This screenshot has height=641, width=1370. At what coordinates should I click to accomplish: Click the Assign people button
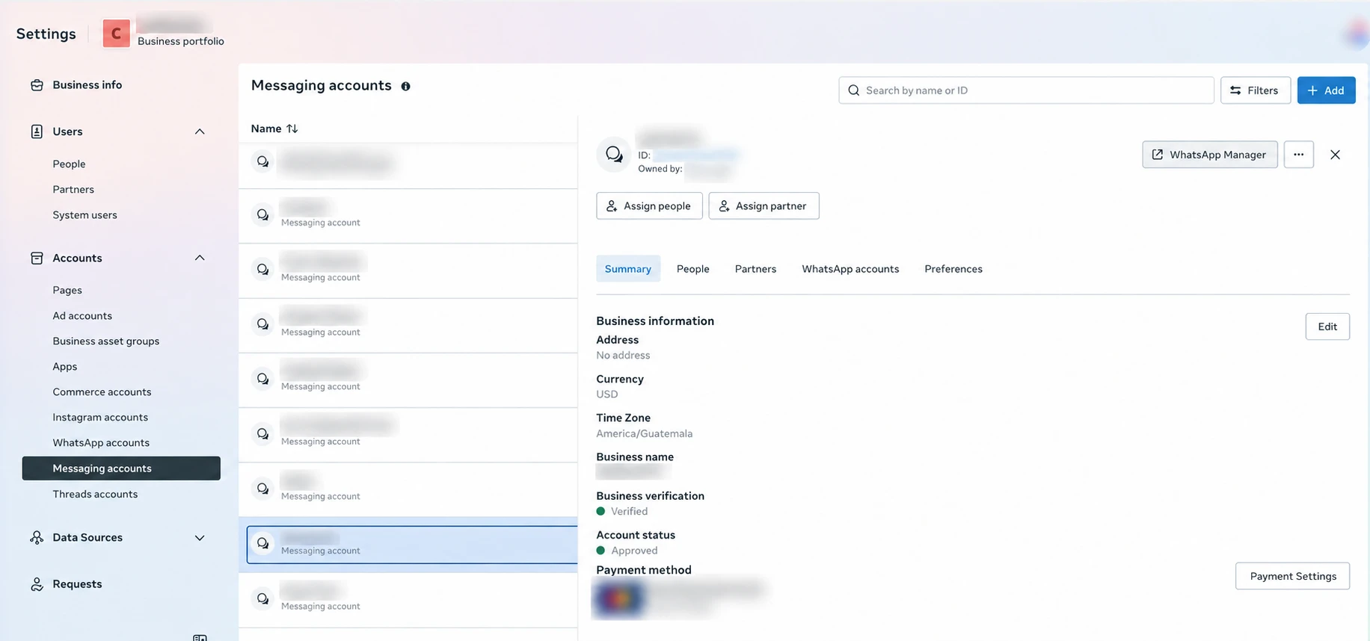click(649, 206)
